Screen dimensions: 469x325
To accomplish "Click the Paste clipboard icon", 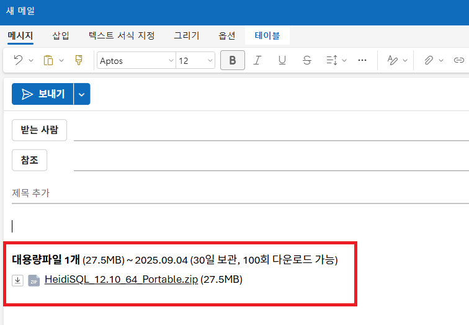I will pos(48,60).
